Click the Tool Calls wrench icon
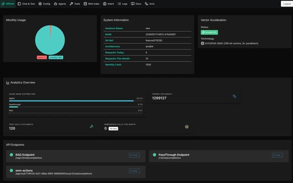The image size is (293, 183). coord(92,127)
